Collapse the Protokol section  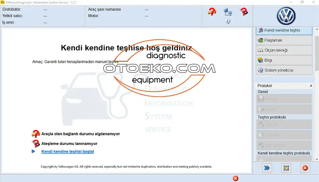click(x=311, y=86)
